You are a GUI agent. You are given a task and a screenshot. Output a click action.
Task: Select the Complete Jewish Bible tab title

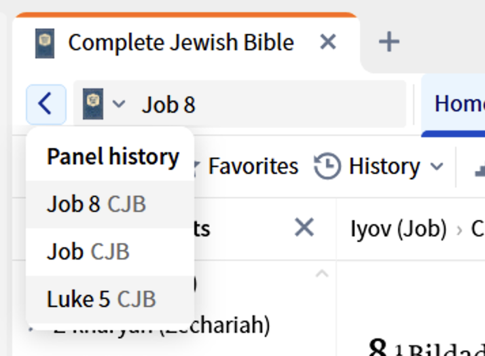point(181,43)
